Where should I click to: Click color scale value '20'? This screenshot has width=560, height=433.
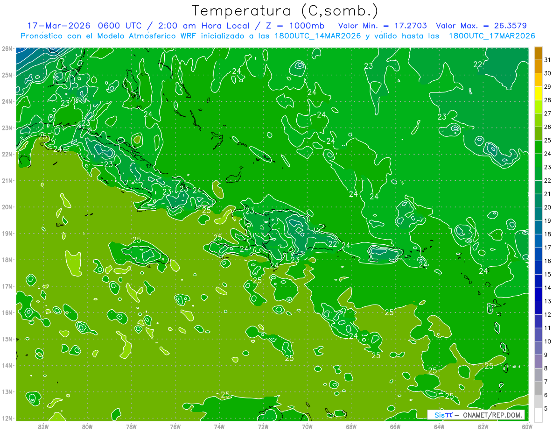pos(547,207)
